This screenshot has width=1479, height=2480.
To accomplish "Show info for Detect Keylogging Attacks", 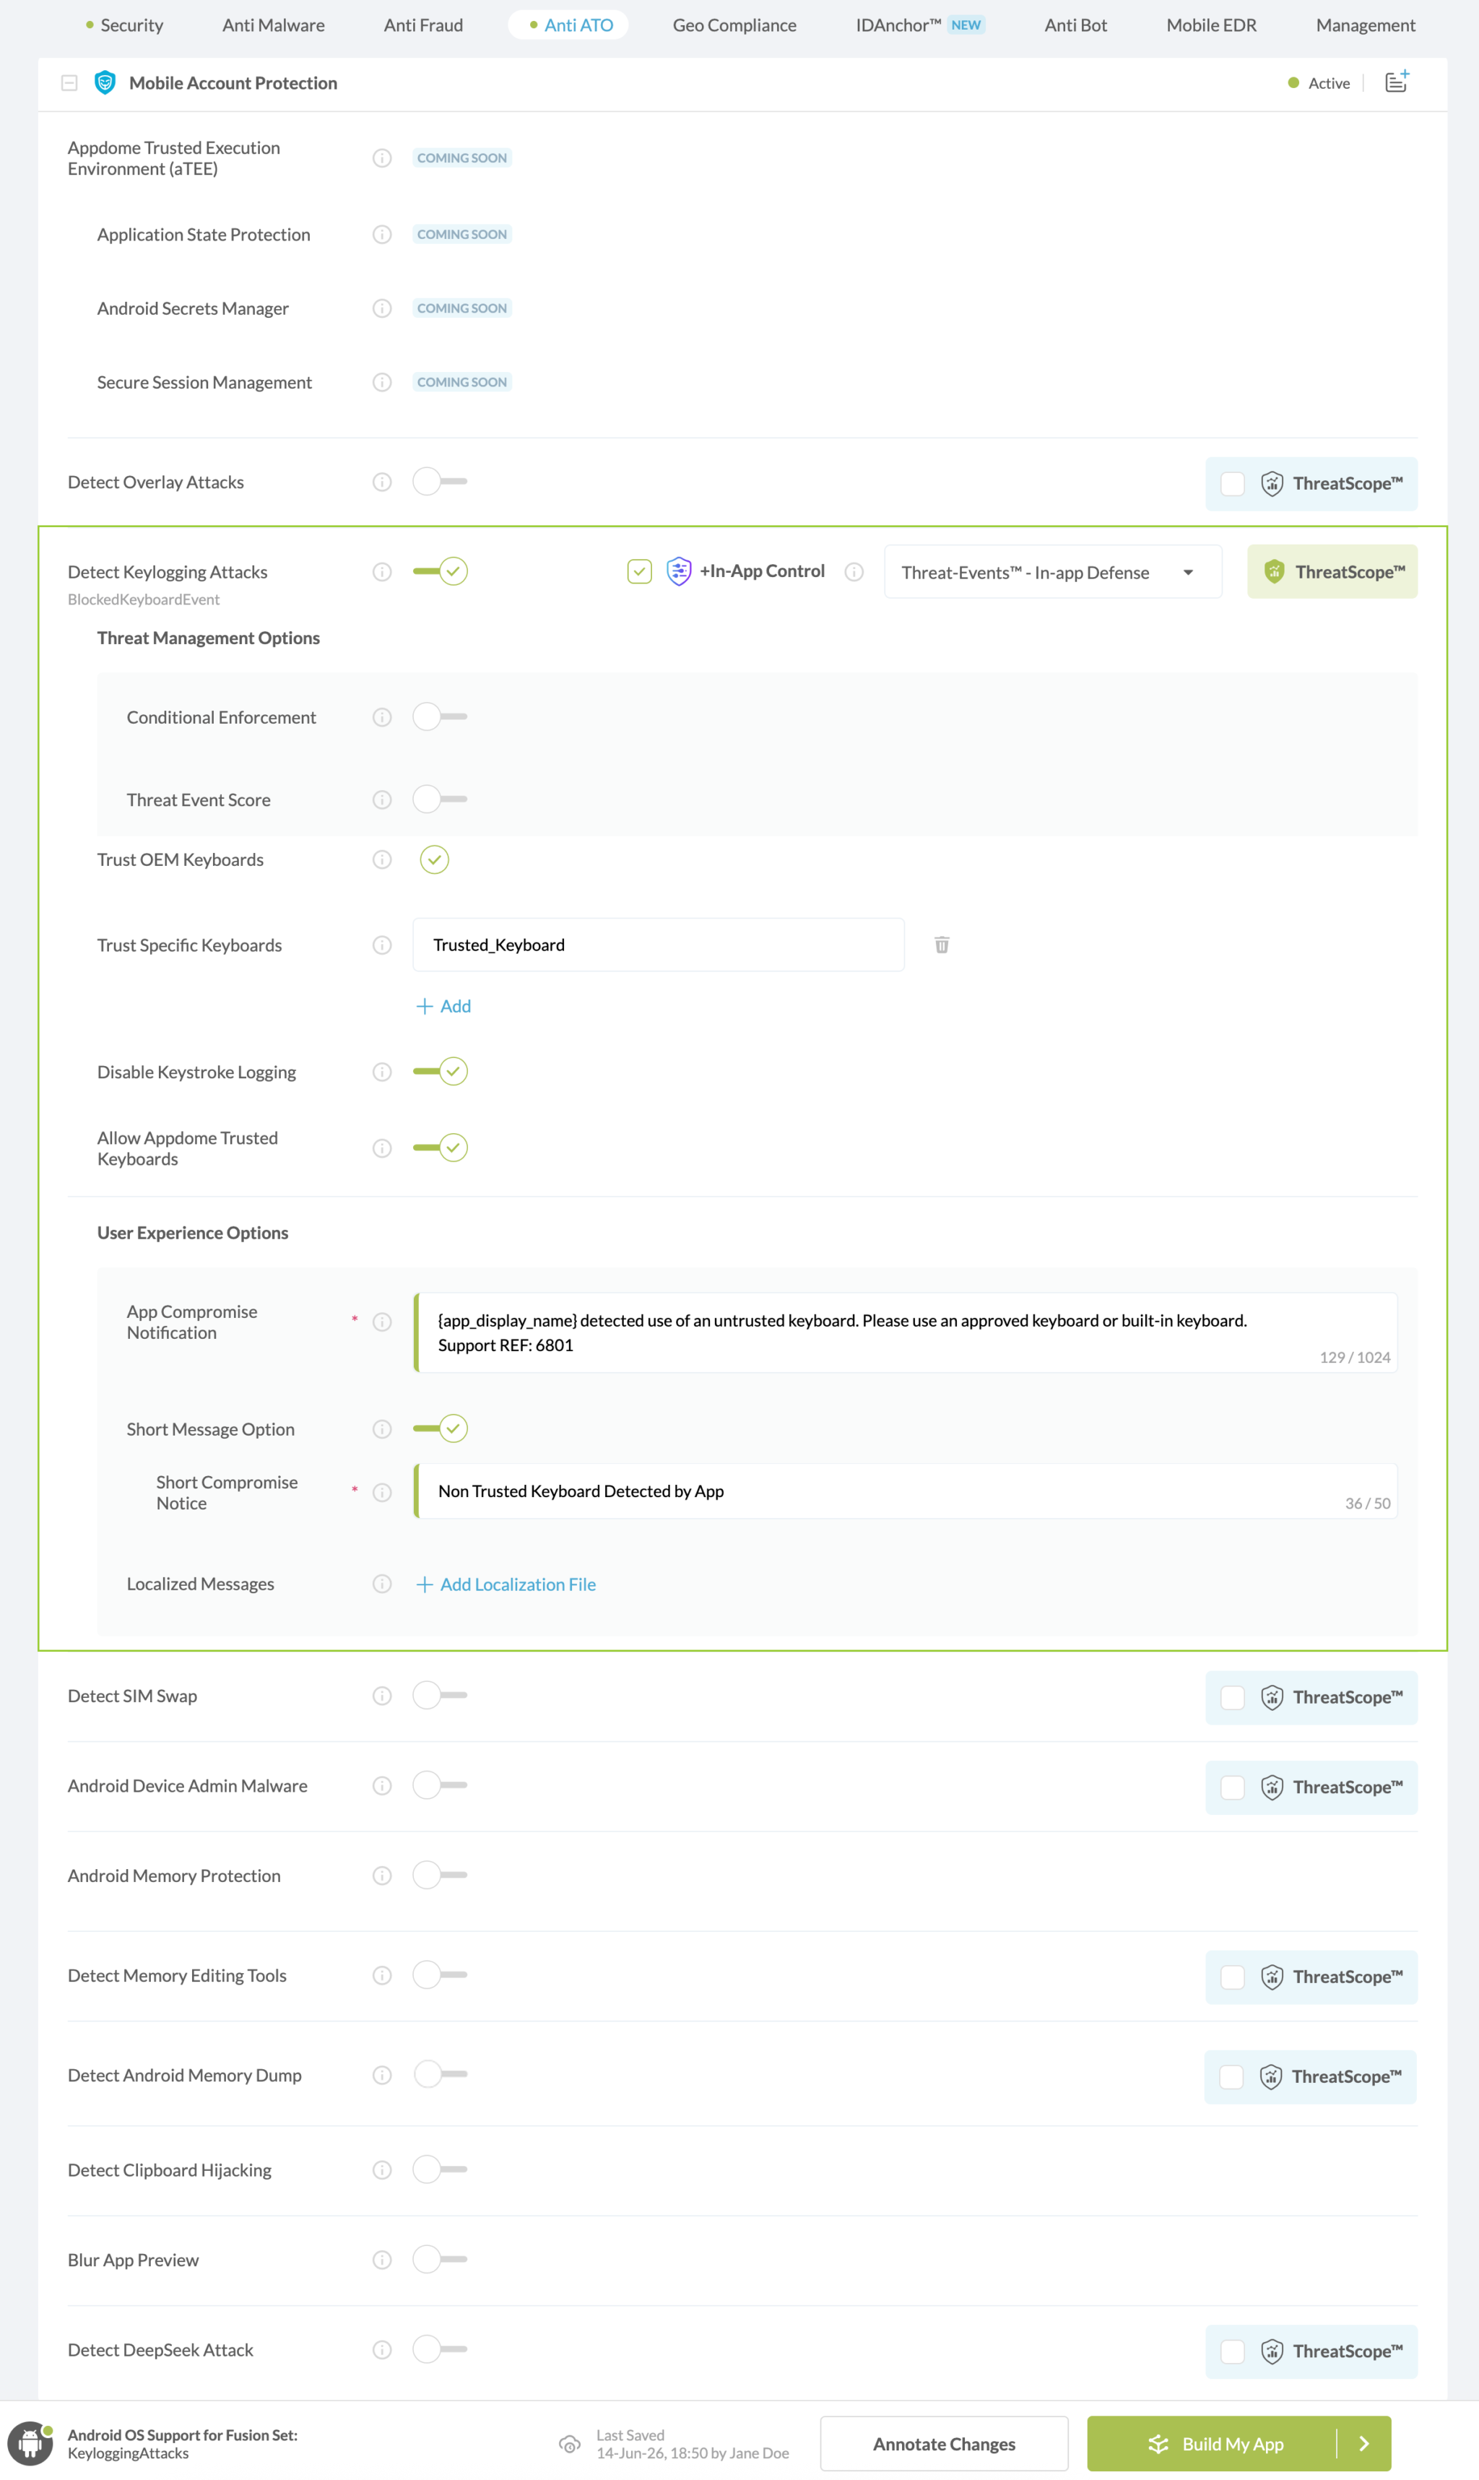I will pos(382,571).
